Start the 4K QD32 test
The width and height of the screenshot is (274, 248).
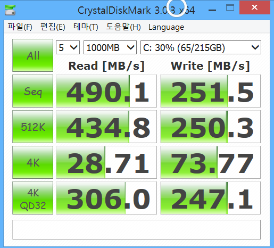click(32, 198)
